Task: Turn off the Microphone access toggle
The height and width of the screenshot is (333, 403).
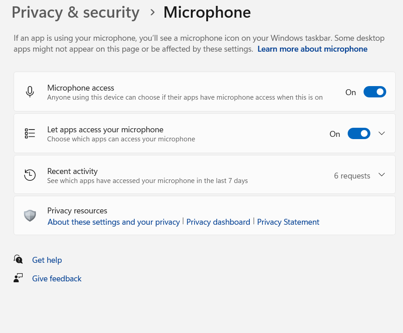Action: click(375, 92)
